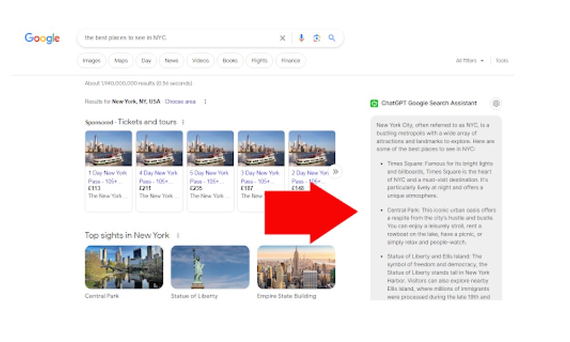Click the Statue of Liberty and Ellis Island bullet
Screen dimensions: 570x342
tap(438, 276)
